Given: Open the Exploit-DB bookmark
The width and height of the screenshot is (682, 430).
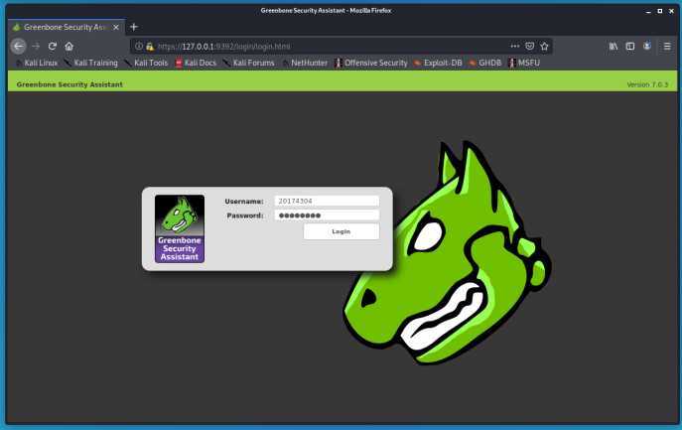Looking at the screenshot, I should 438,63.
